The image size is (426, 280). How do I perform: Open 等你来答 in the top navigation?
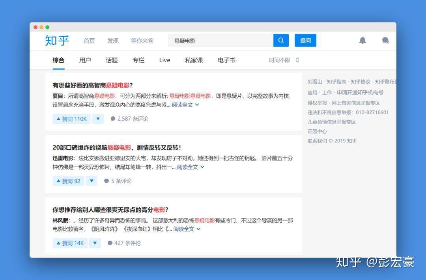[x=142, y=41]
